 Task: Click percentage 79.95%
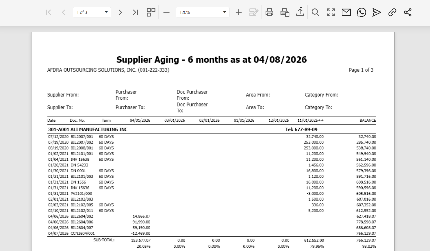point(317,246)
